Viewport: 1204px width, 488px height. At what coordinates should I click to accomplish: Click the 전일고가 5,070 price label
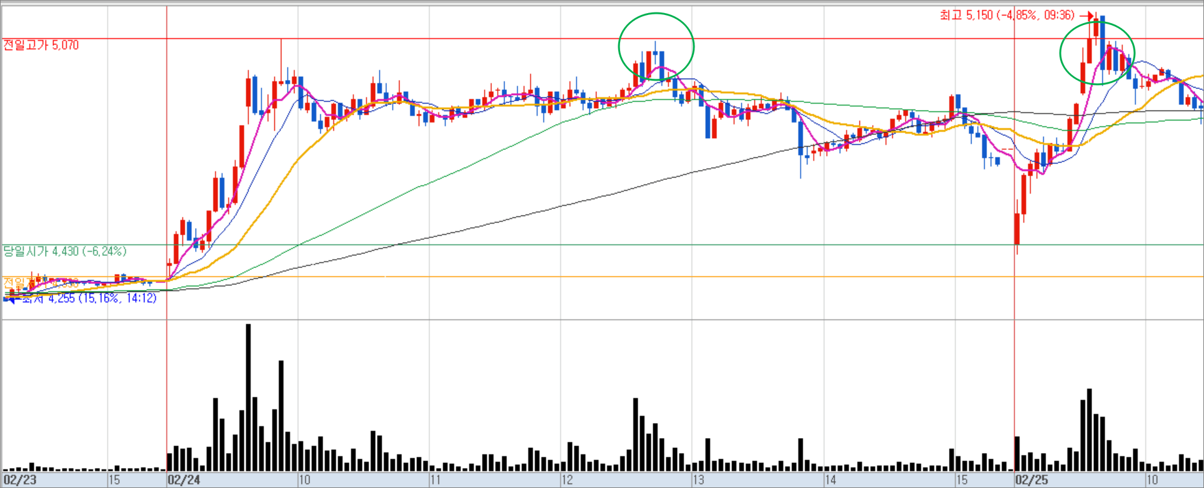41,45
